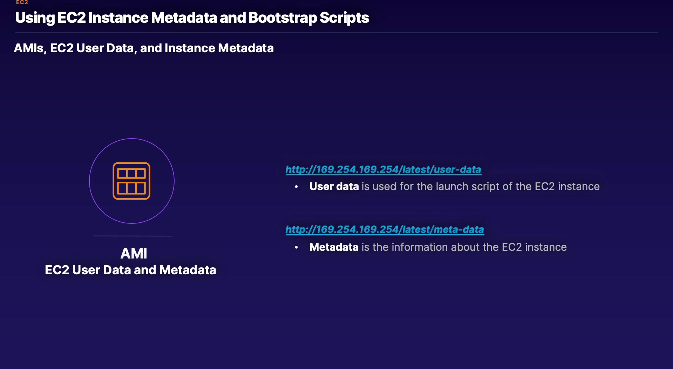Open the latest/meta-data URL link
Image resolution: width=673 pixels, height=369 pixels.
click(385, 229)
